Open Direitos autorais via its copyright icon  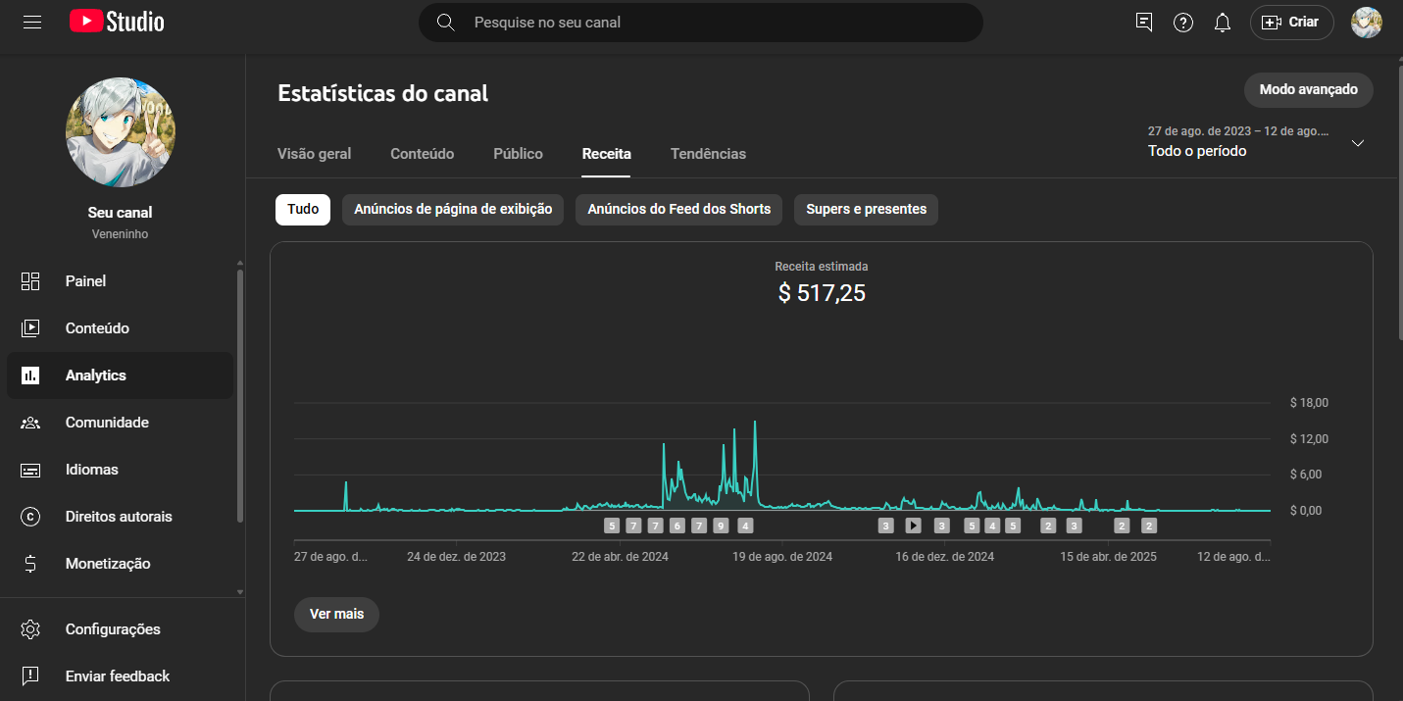[x=30, y=517]
